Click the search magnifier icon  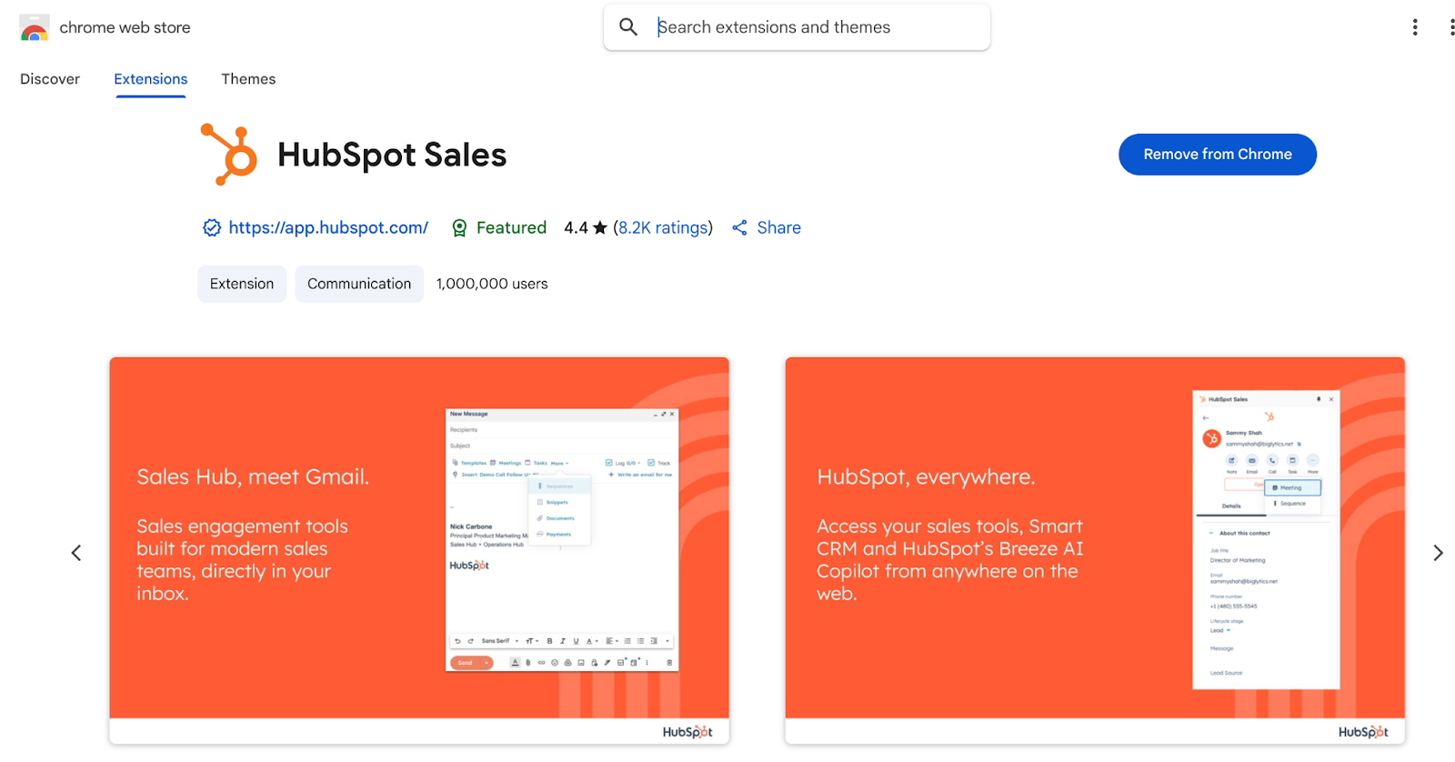coord(628,27)
